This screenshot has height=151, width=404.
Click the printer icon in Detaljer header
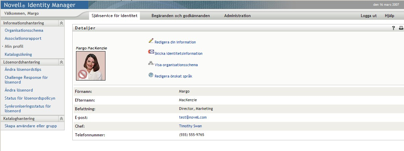pyautogui.click(x=401, y=28)
